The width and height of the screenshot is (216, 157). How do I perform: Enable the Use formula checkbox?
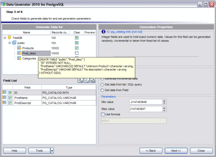point(103,115)
